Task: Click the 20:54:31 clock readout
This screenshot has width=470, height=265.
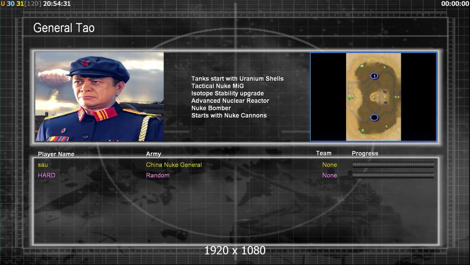Action: (57, 4)
